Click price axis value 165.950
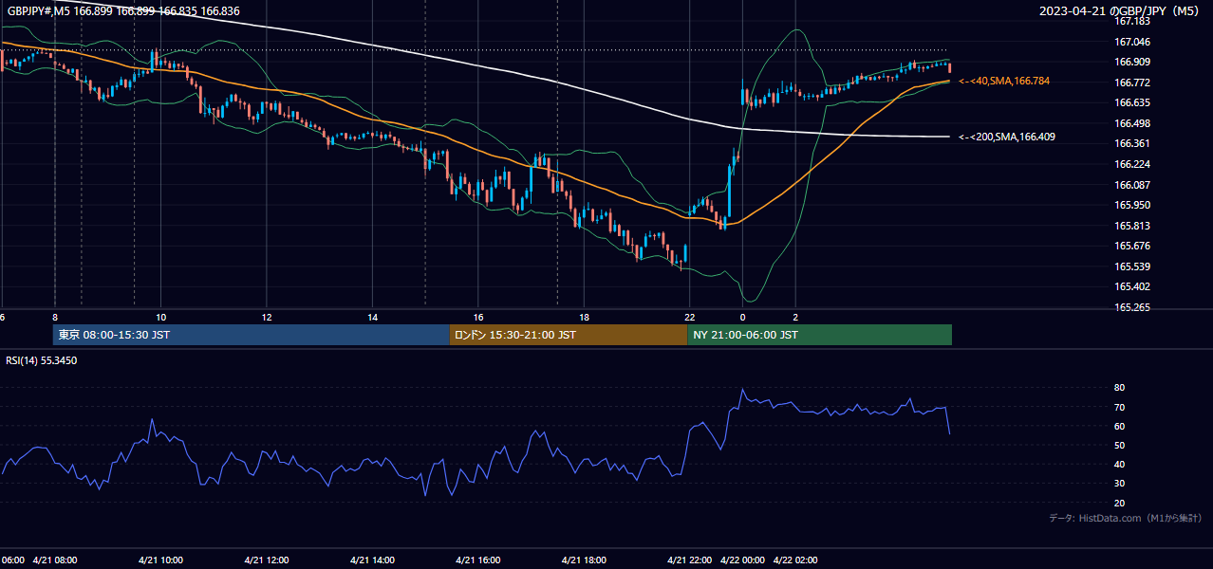Viewport: 1213px width, 569px height. click(1131, 205)
